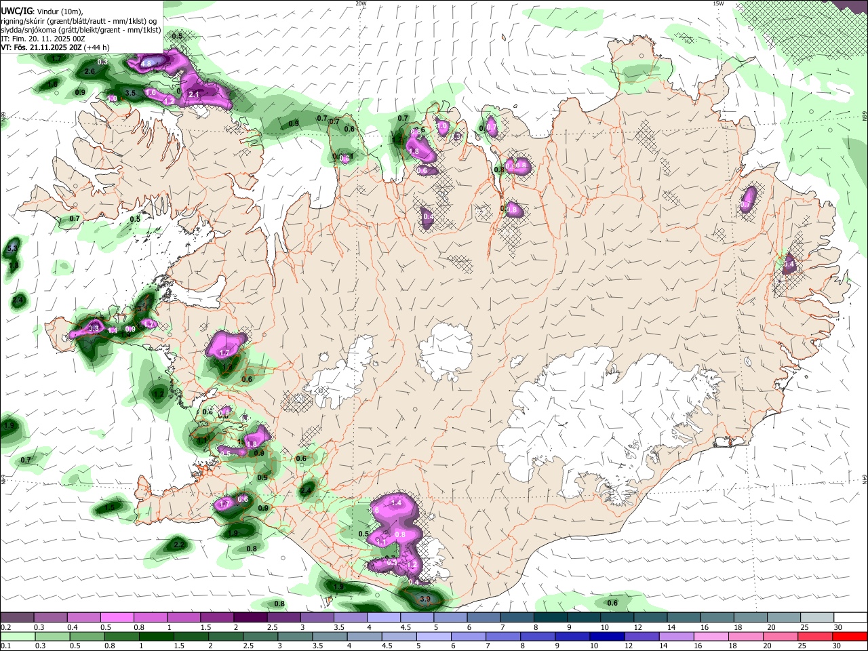Click the bright red swatch ending the lower legend row
This screenshot has height=651, width=868.
850,636
